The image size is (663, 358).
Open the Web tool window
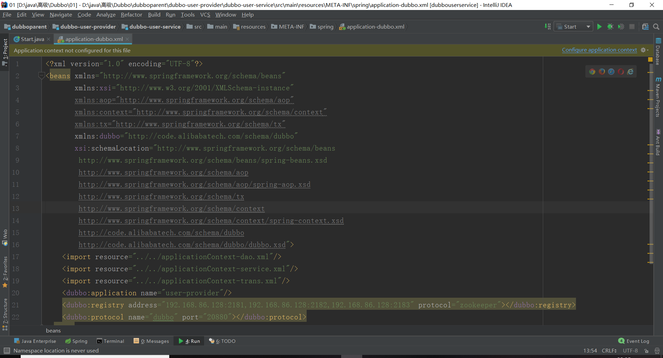[x=5, y=237]
